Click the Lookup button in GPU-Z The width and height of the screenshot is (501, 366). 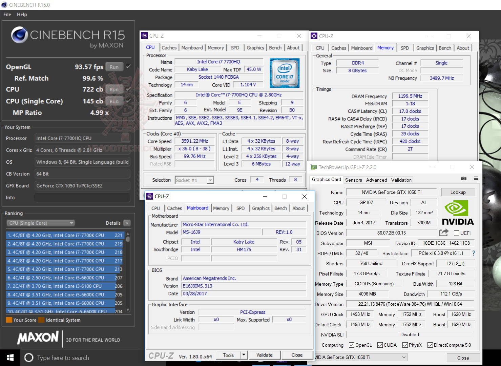click(458, 192)
